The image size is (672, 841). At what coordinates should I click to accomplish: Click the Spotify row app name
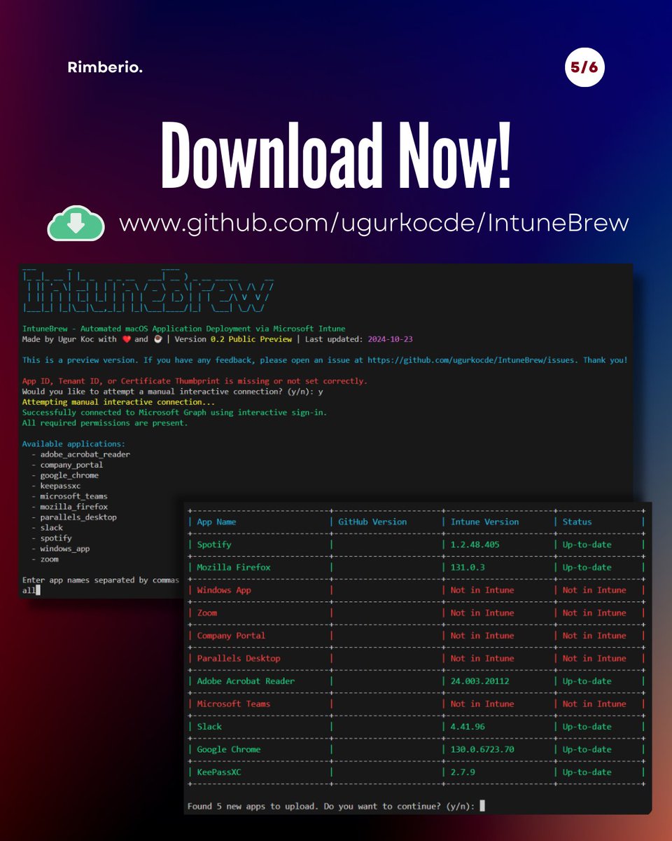click(x=213, y=545)
